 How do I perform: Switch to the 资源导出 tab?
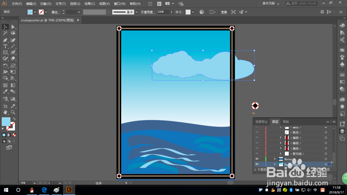[261, 122]
